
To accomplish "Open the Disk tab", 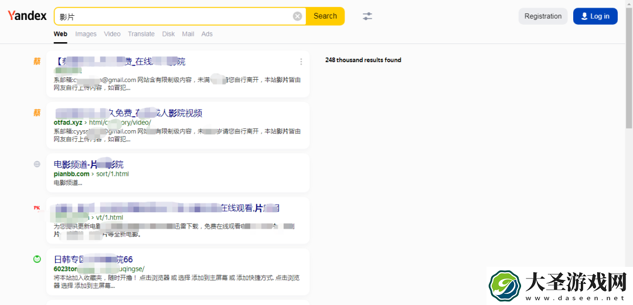I will coord(168,34).
